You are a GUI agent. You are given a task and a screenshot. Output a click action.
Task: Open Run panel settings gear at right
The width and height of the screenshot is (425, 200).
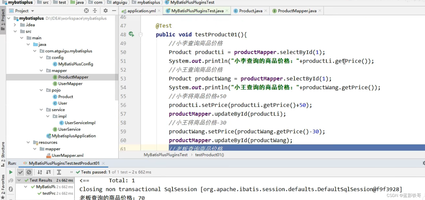pyautogui.click(x=423, y=163)
